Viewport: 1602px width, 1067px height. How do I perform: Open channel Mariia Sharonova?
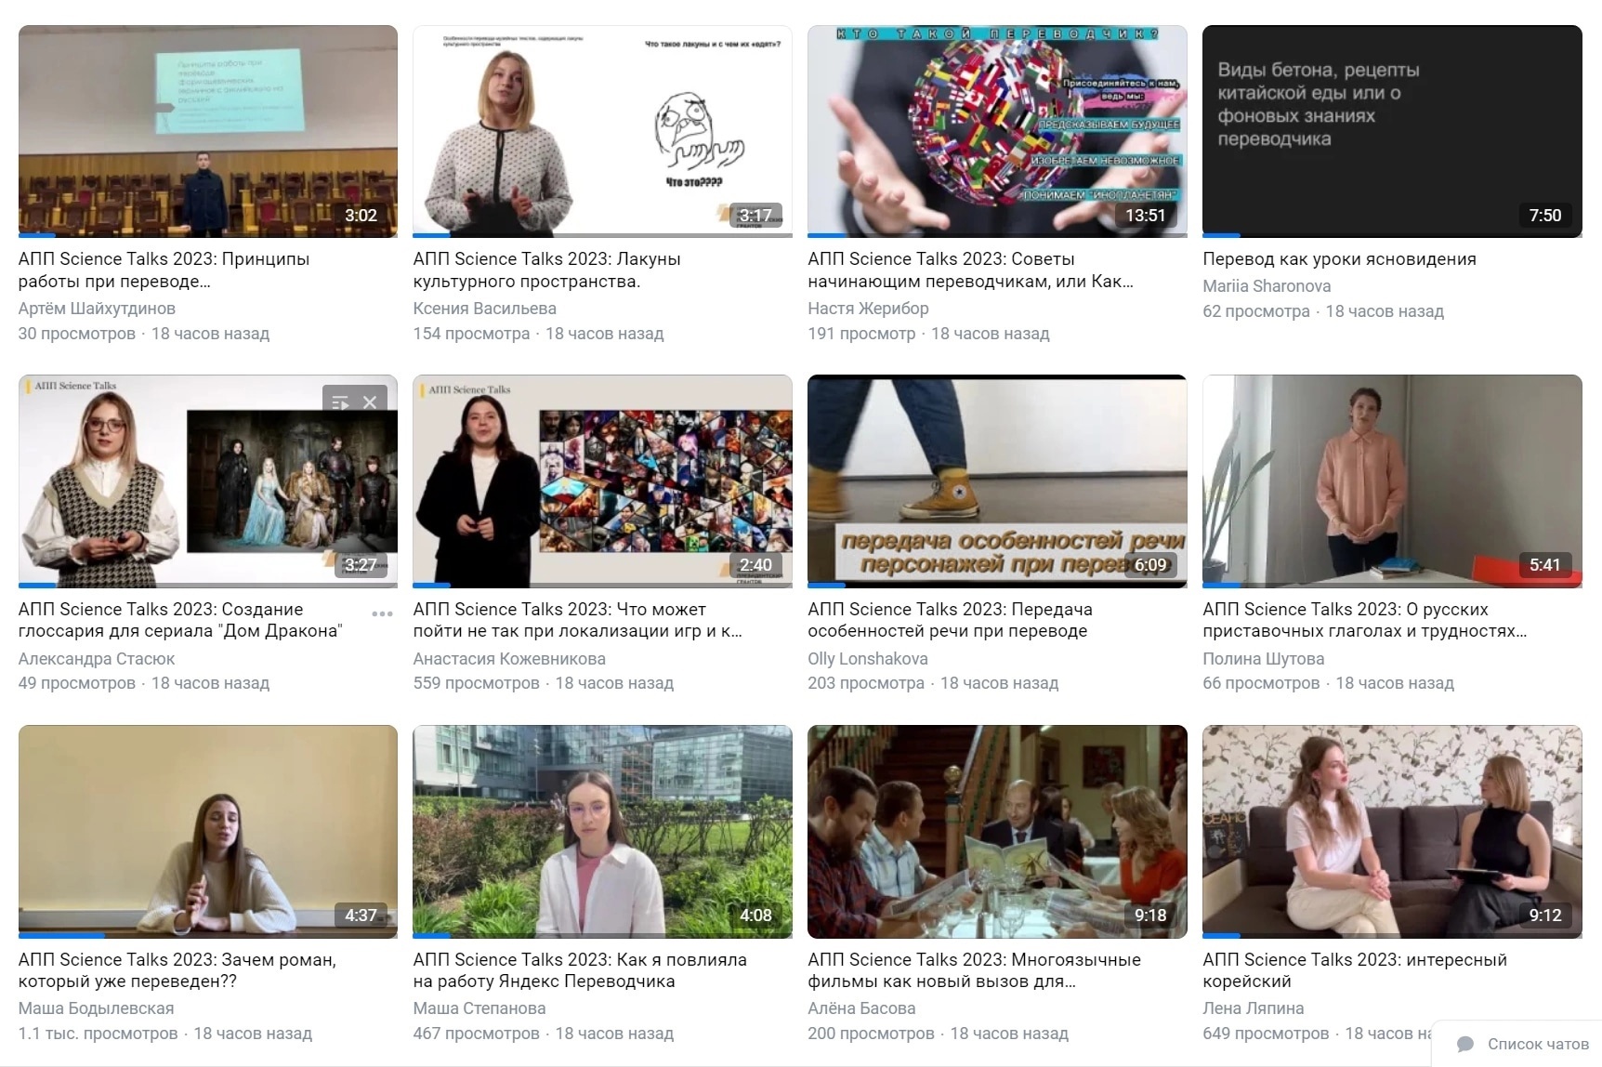coord(1267,286)
